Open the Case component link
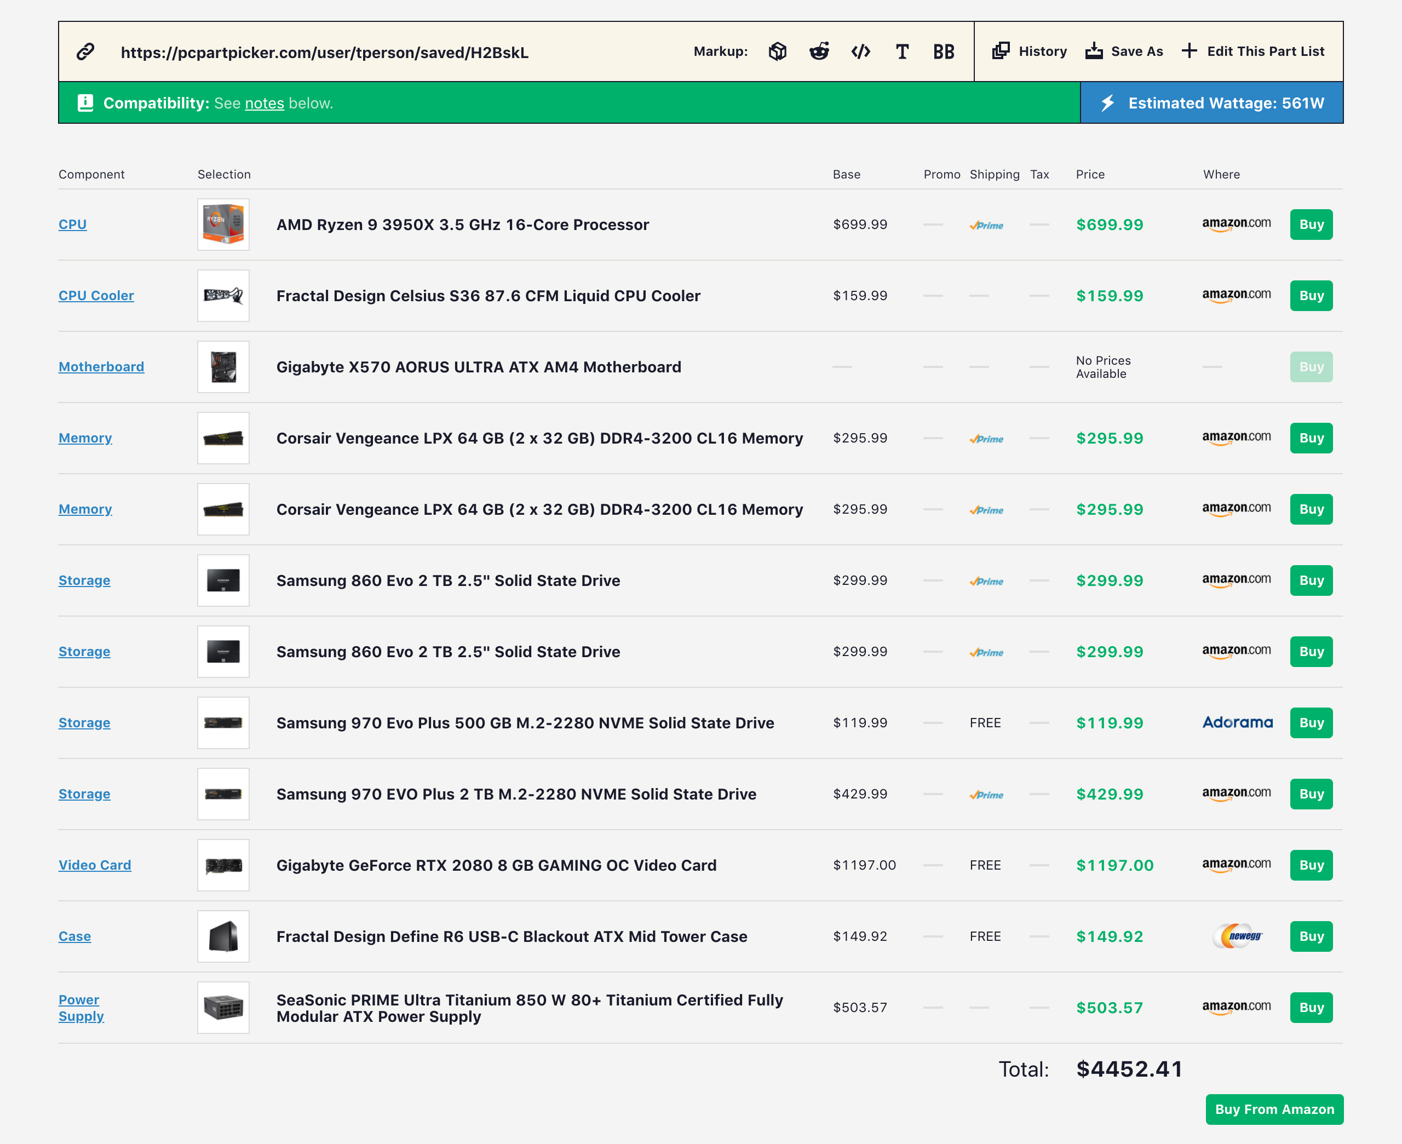The height and width of the screenshot is (1144, 1402). click(x=74, y=936)
